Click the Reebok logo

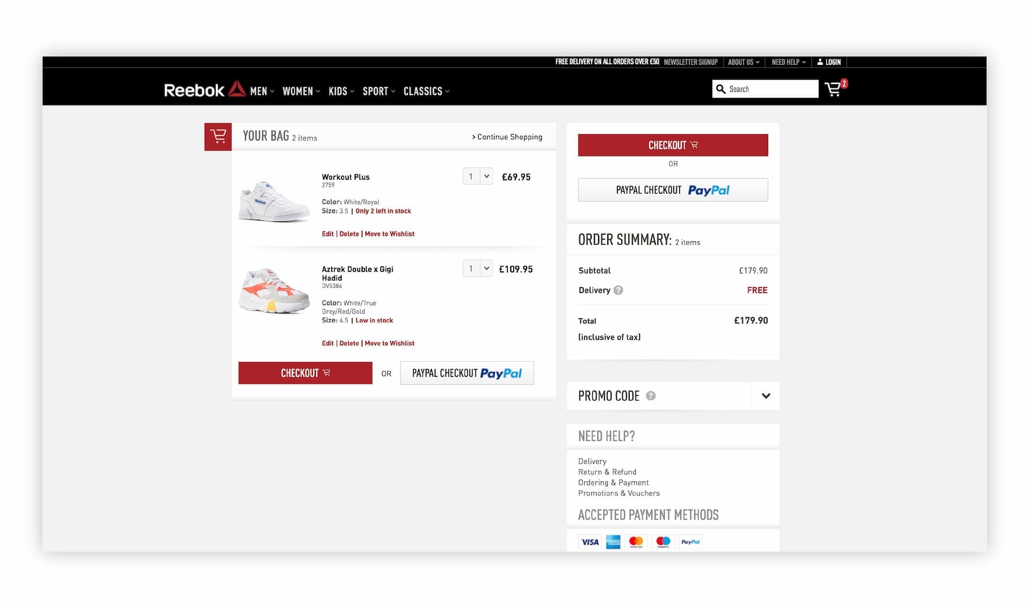205,90
